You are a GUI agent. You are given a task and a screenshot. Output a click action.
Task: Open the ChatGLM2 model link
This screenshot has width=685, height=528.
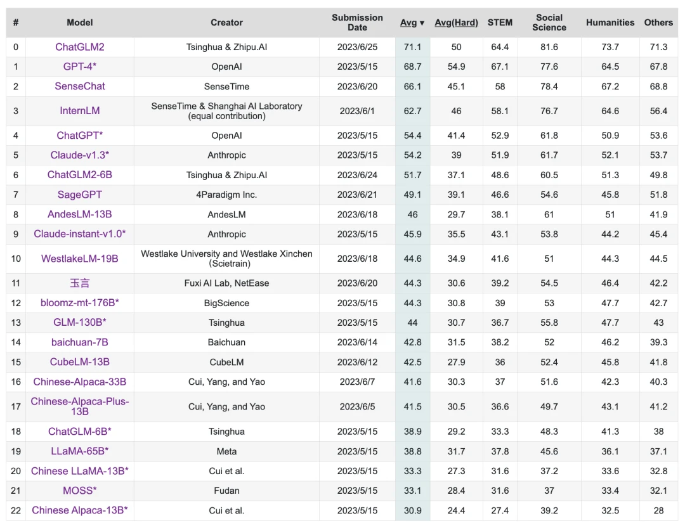pos(79,47)
